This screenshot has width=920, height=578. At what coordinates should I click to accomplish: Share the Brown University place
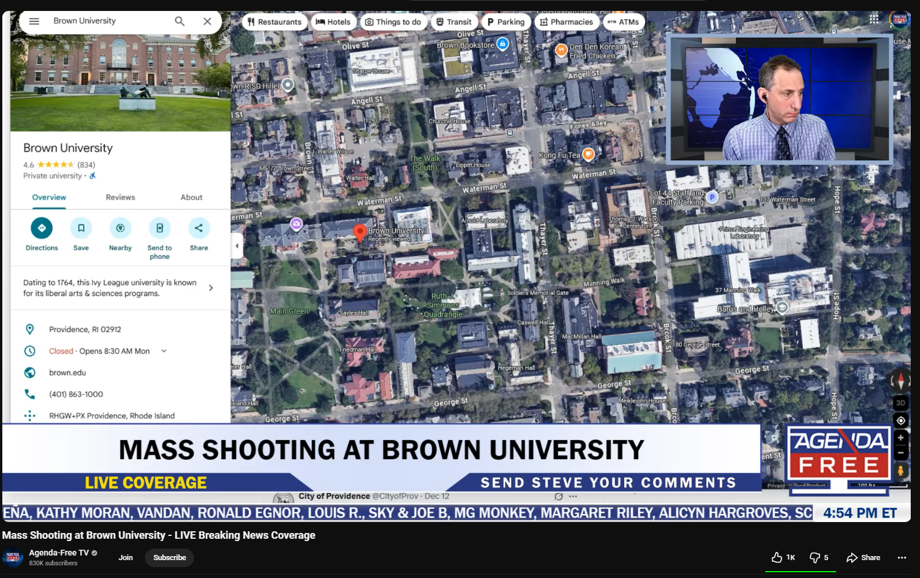199,228
